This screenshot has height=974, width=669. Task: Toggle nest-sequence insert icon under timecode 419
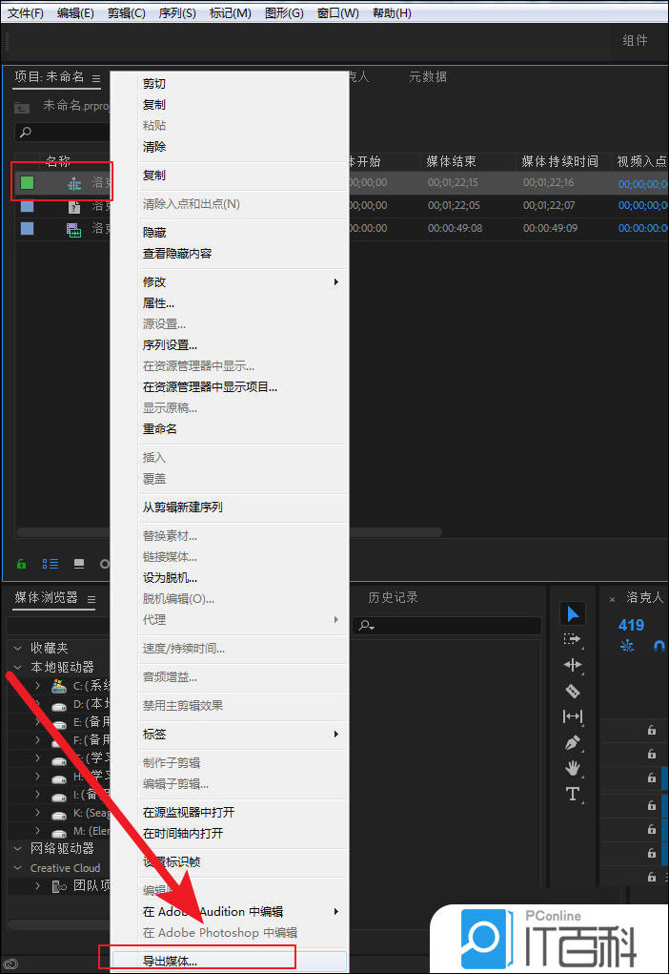pyautogui.click(x=627, y=646)
